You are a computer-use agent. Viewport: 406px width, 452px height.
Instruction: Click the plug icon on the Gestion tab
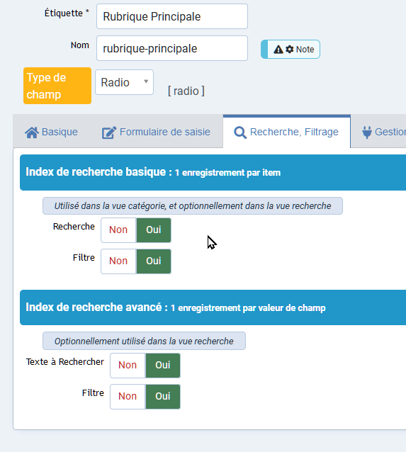pyautogui.click(x=367, y=132)
